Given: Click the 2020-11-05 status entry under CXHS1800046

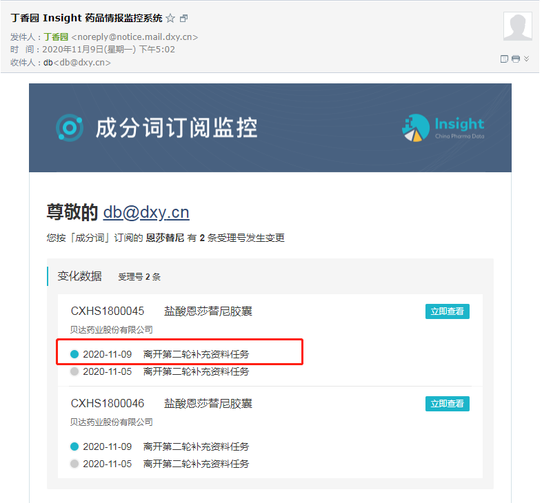Looking at the screenshot, I should [x=160, y=464].
